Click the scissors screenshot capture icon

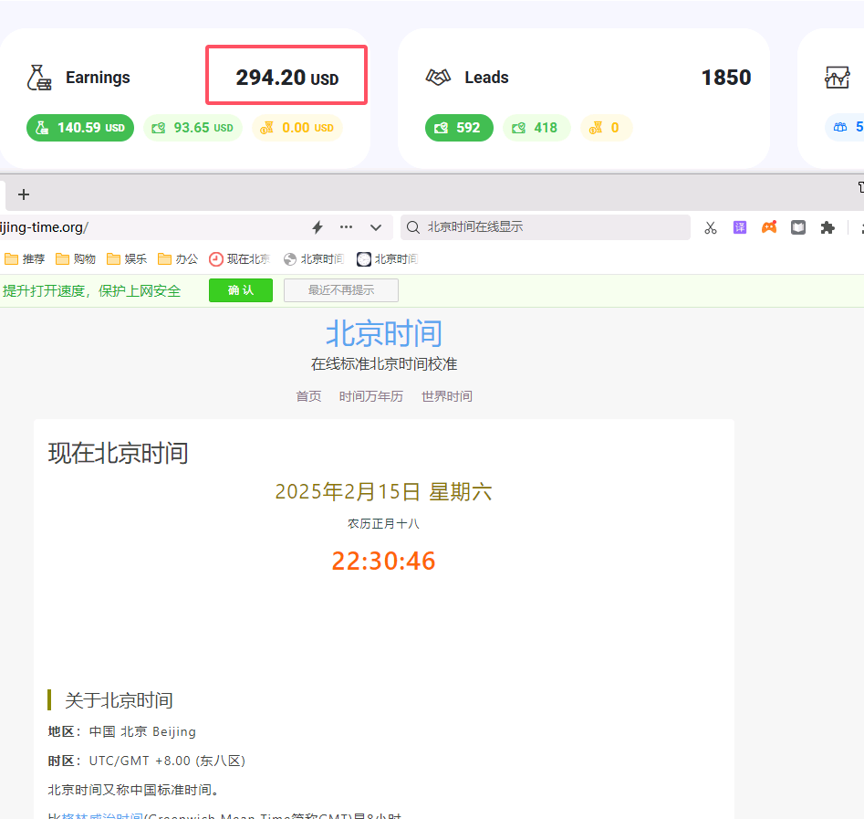(711, 227)
